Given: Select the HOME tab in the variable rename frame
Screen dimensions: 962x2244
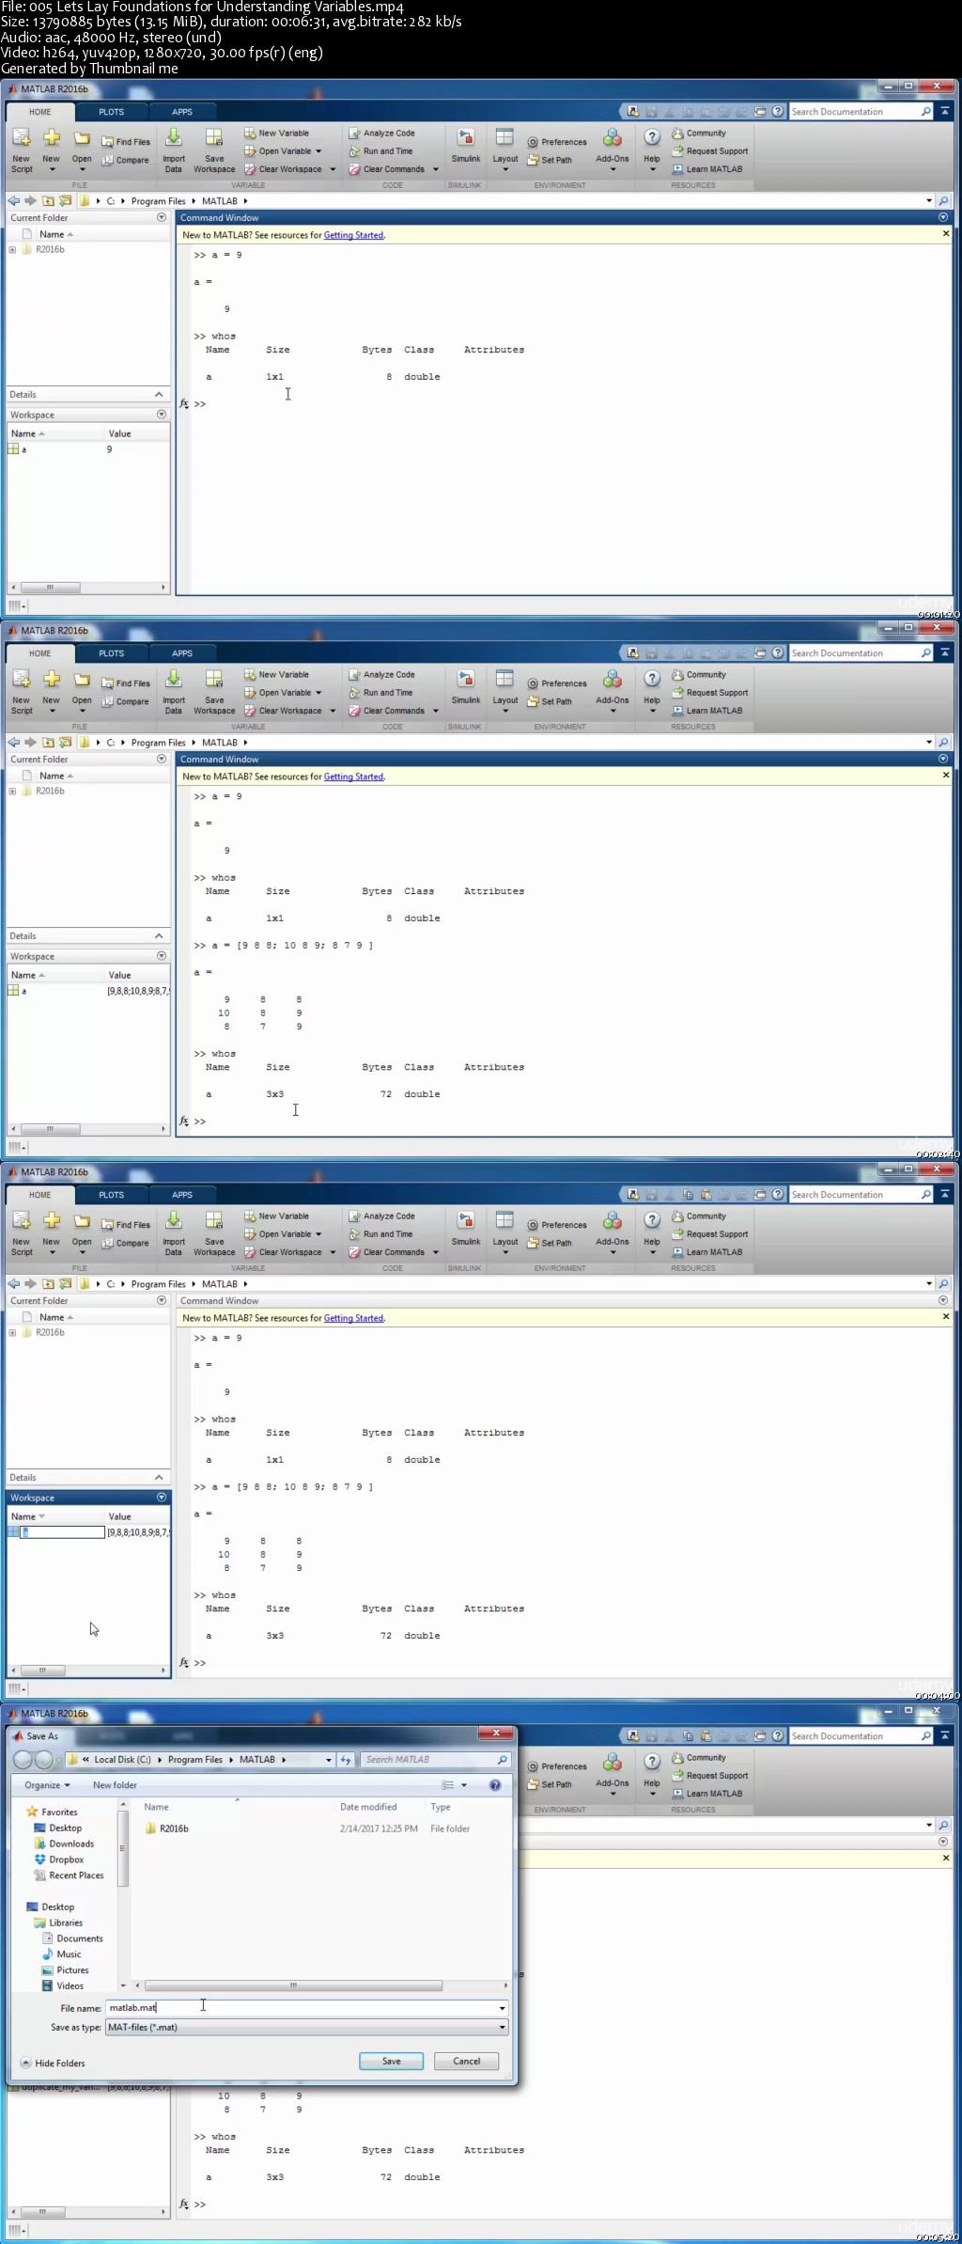Looking at the screenshot, I should click(40, 1195).
